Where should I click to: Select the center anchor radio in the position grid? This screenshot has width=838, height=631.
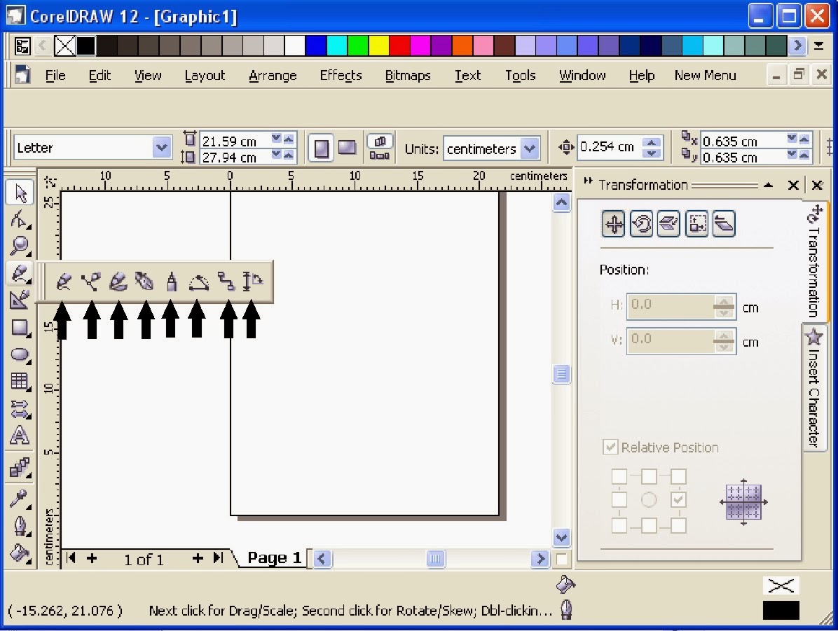pyautogui.click(x=649, y=499)
